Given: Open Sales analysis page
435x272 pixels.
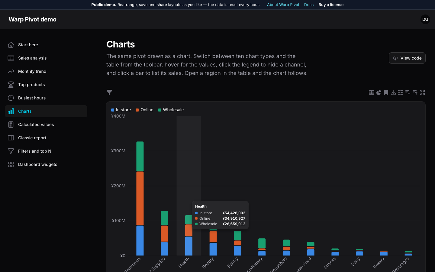Looking at the screenshot, I should pyautogui.click(x=46, y=58).
